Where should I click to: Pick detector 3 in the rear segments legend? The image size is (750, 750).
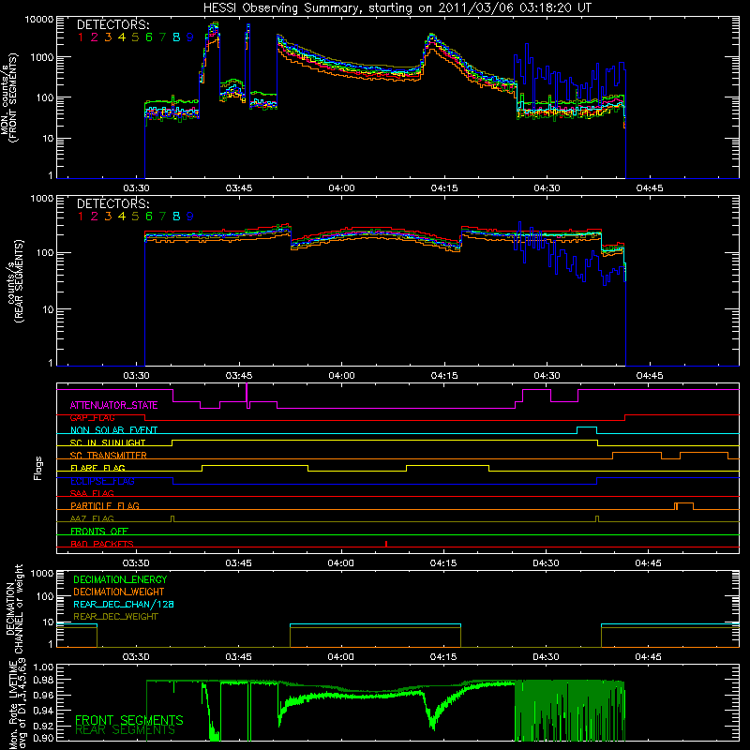pyautogui.click(x=108, y=217)
